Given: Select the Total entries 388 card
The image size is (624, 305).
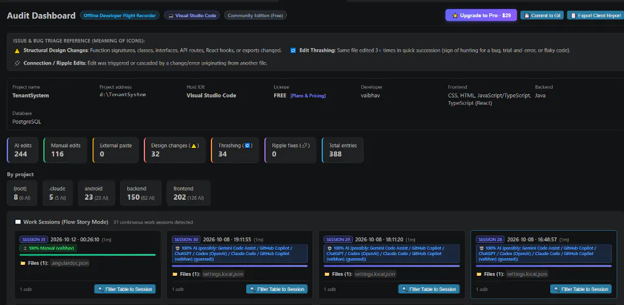Looking at the screenshot, I should pos(342,150).
